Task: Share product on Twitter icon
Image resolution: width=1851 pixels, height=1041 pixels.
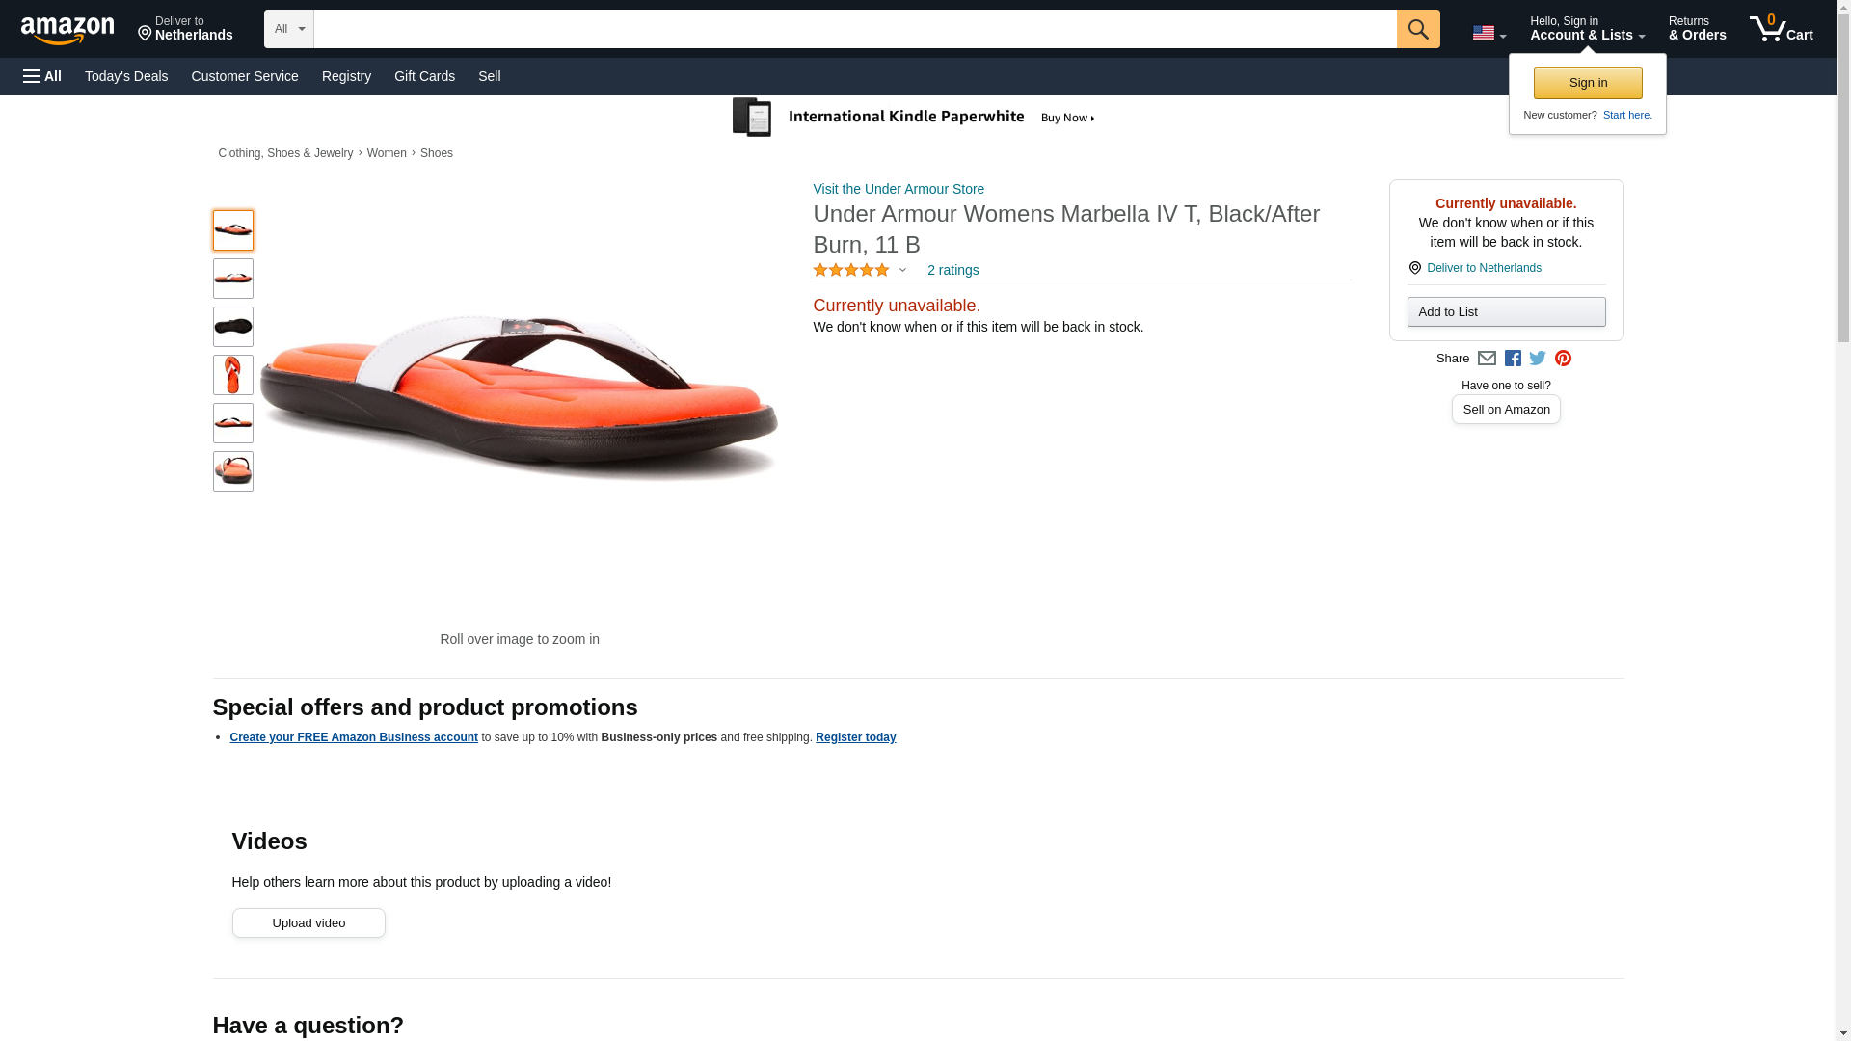Action: [1538, 359]
